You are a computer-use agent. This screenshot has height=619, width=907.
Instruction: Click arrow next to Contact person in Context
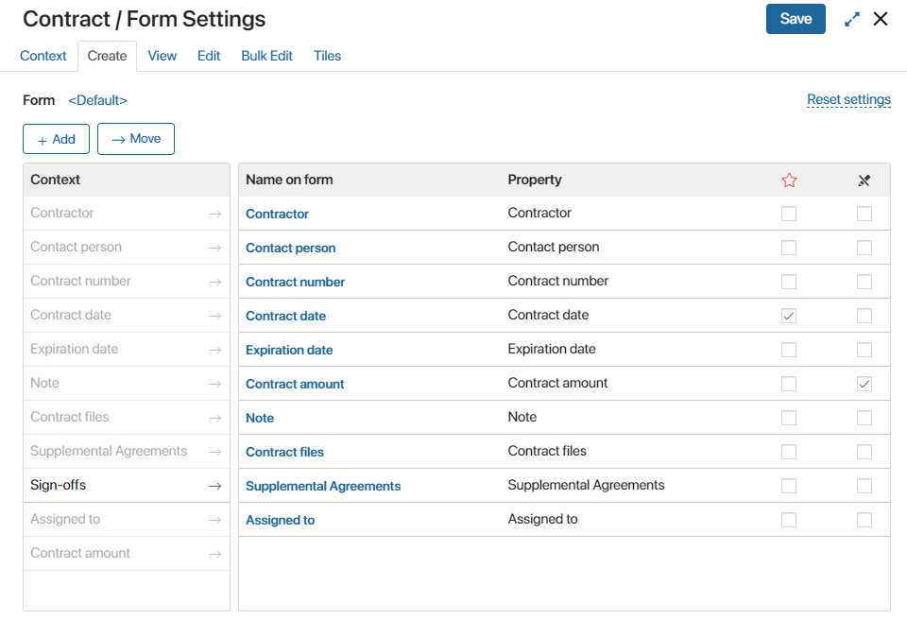(x=214, y=248)
